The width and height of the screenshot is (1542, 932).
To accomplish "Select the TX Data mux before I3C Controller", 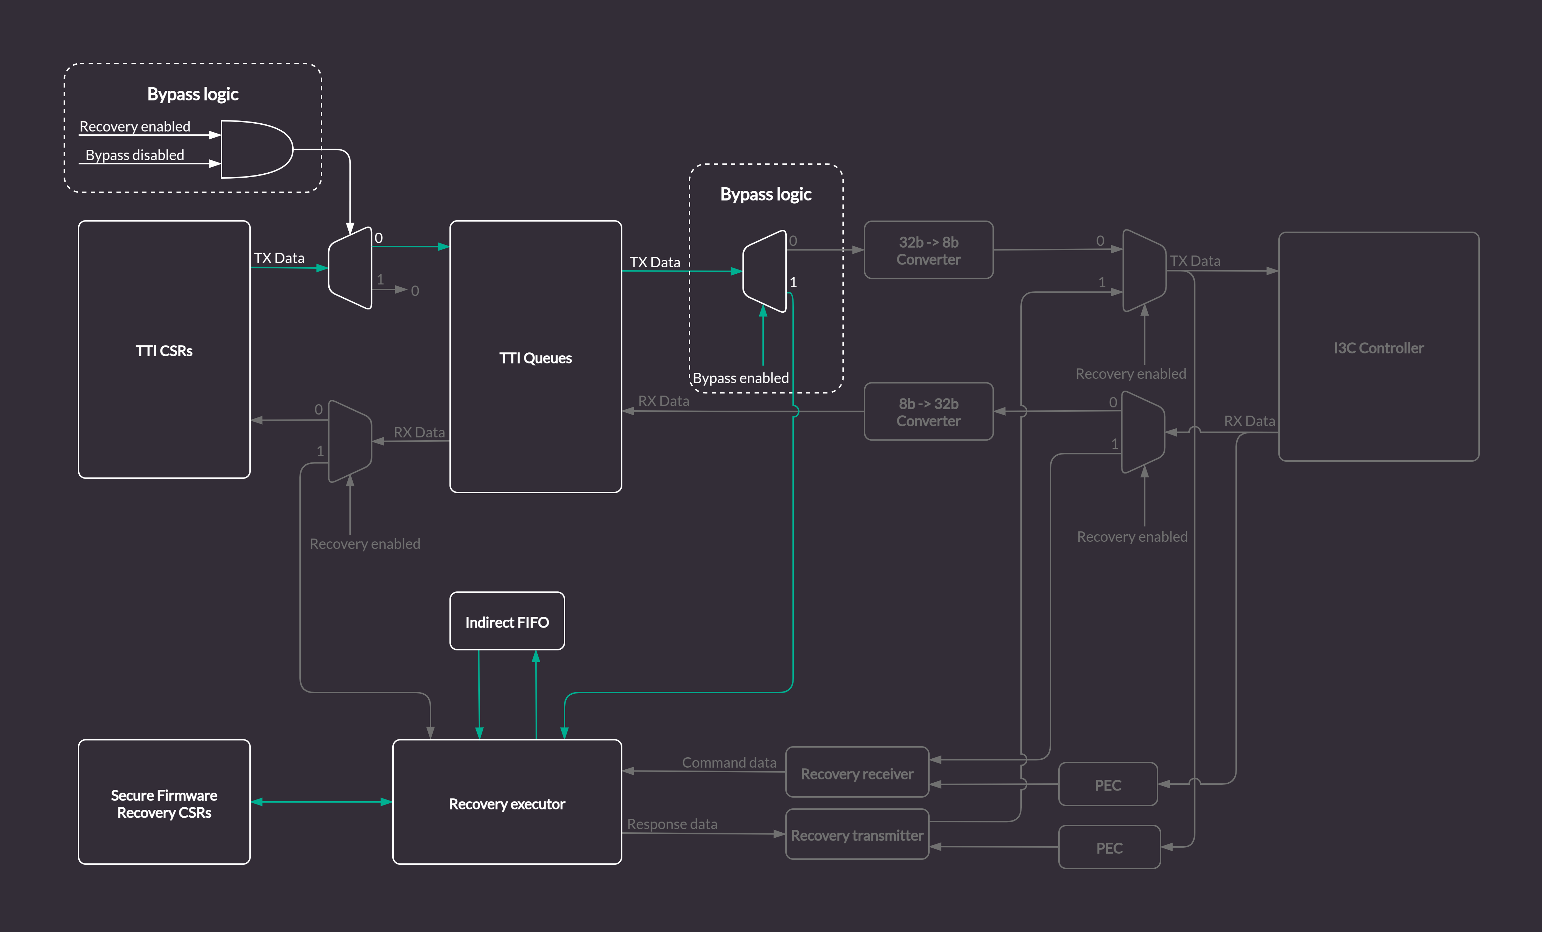I will coord(1145,271).
